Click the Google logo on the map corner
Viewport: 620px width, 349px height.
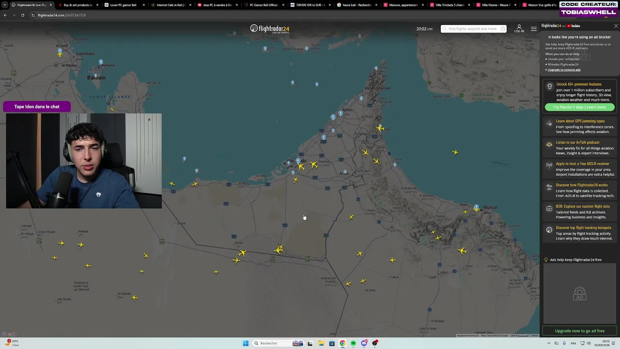(x=9, y=334)
